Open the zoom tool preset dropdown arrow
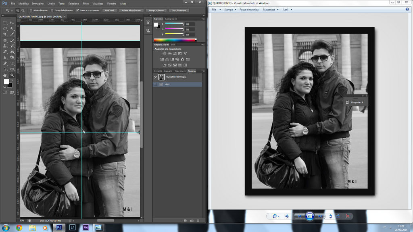413x232 pixels. (x=12, y=10)
